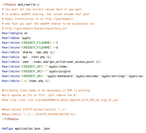
Task: Click the commented HTTP_AUTHORIZATION RewriteRule line
Action: [x=38, y=114]
